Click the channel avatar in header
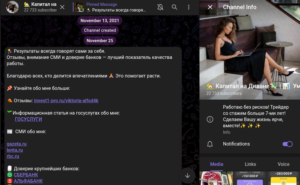This screenshot has height=185, width=300. pyautogui.click(x=13, y=7)
